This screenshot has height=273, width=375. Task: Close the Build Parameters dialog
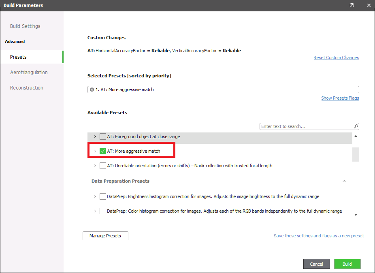(369, 5)
